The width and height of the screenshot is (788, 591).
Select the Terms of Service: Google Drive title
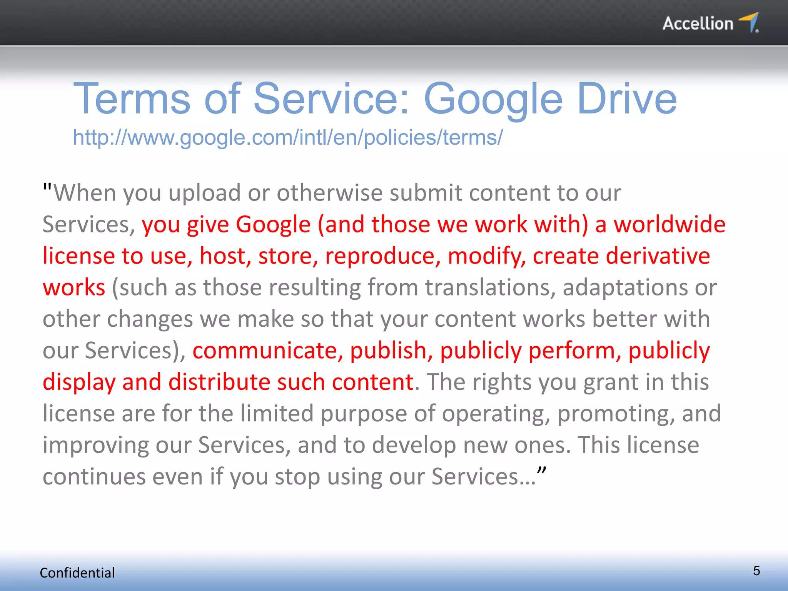click(375, 99)
